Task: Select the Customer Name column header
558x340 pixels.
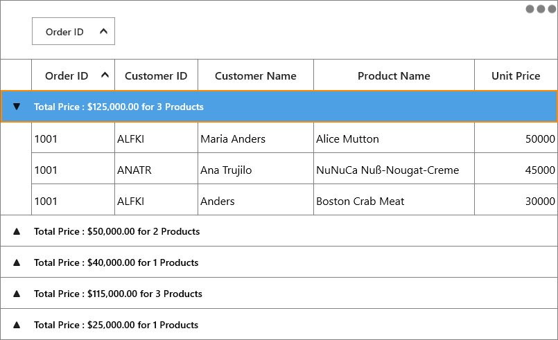Action: click(x=256, y=75)
